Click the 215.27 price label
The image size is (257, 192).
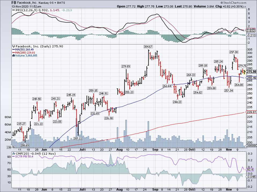point(21,124)
